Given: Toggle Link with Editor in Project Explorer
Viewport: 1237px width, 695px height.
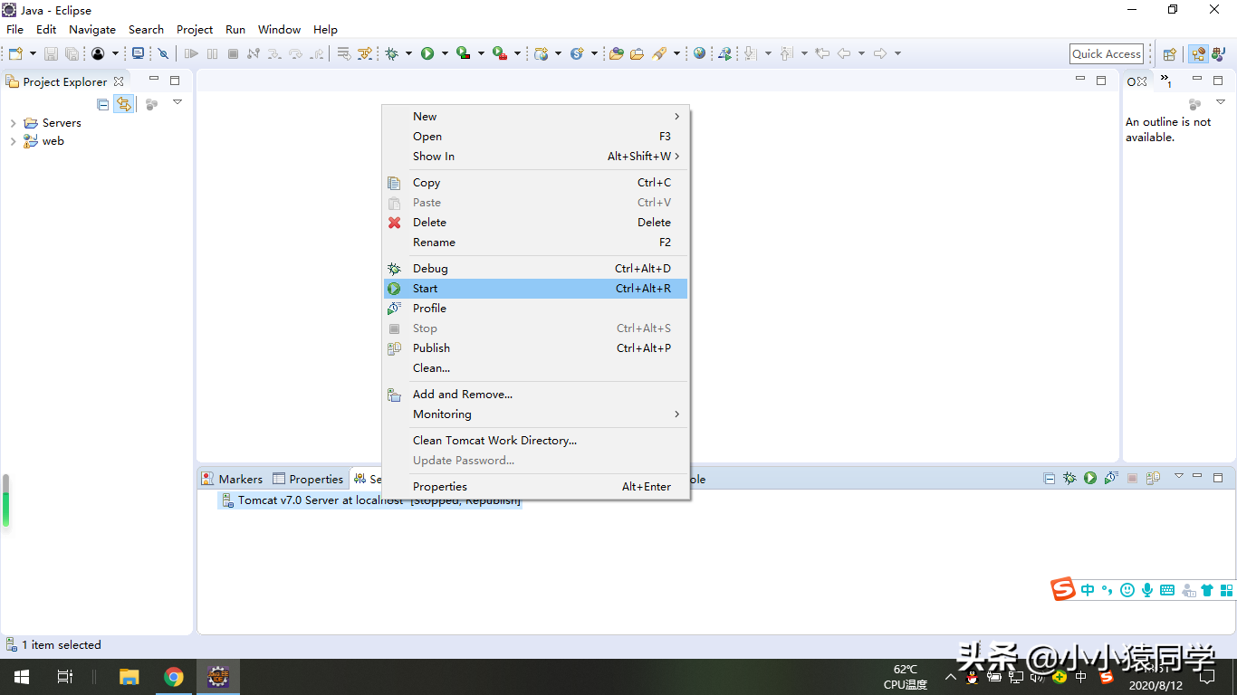Looking at the screenshot, I should tap(123, 104).
